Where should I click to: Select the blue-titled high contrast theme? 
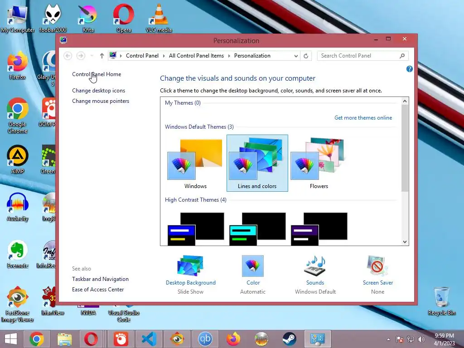tap(196, 229)
